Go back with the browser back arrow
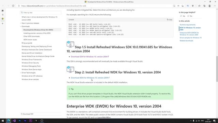218x123 pixels. click(3, 6)
